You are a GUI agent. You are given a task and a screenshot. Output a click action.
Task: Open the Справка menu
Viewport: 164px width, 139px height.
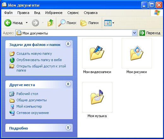coord(91,13)
